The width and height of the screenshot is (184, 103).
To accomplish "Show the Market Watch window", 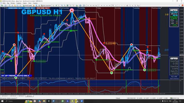I will pyautogui.click(x=9, y=5).
